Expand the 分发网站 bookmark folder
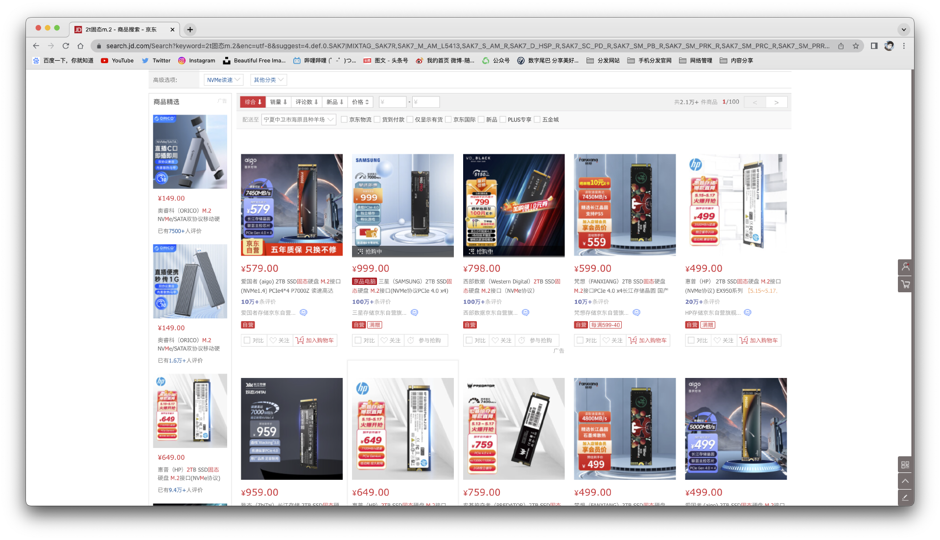The height and width of the screenshot is (540, 940). click(603, 61)
